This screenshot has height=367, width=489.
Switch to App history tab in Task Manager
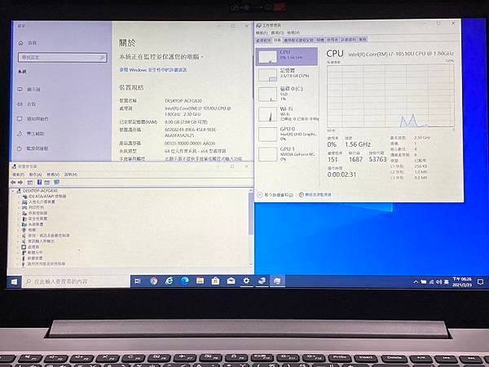coord(299,40)
